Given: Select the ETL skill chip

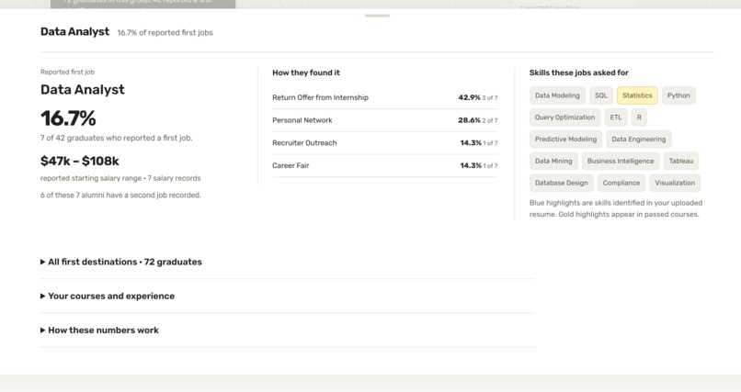Looking at the screenshot, I should click(x=616, y=118).
